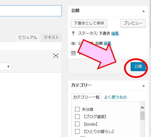
Task: Switch to the ビジュアル editor tab
Action: point(28,37)
